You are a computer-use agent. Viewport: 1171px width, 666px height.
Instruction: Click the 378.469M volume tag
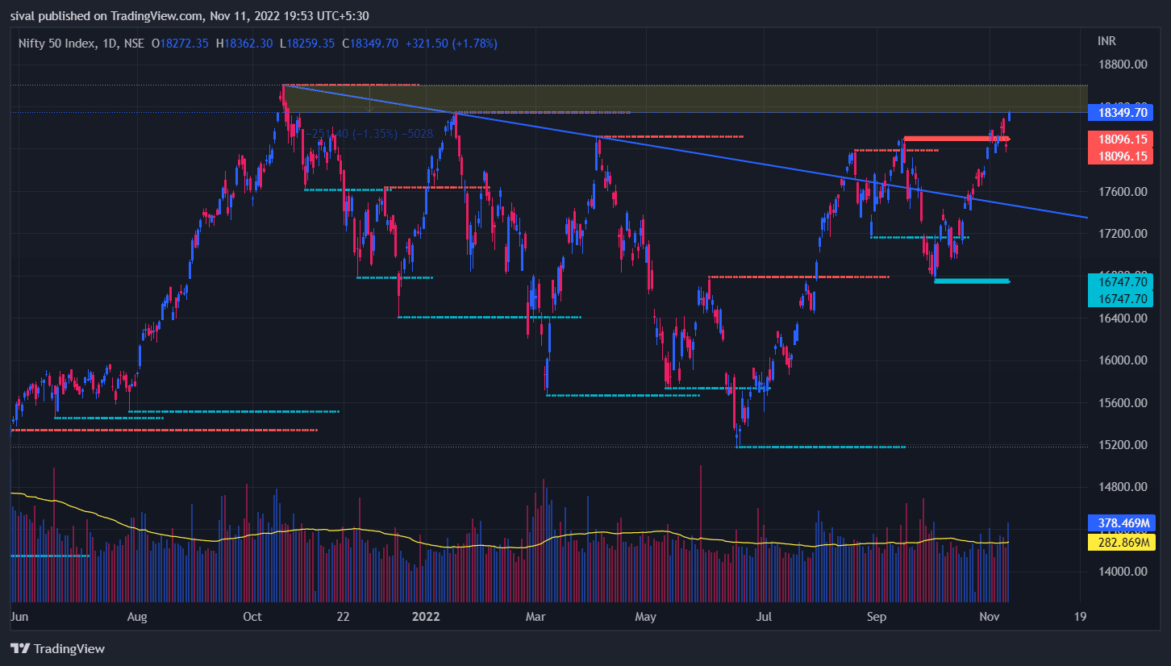[x=1121, y=522]
